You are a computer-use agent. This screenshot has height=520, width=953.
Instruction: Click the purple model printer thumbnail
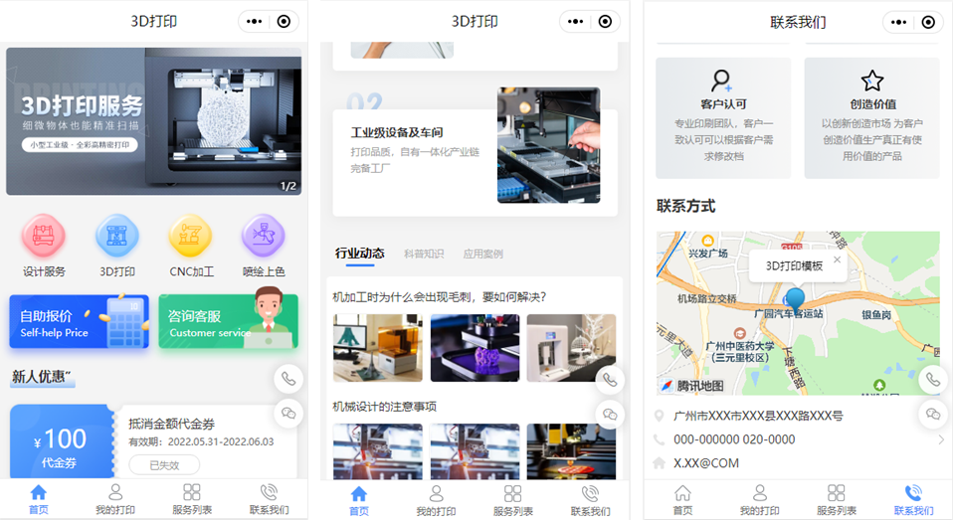point(475,348)
